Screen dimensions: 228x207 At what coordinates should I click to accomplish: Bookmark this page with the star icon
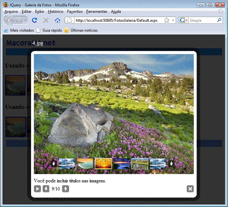tap(167, 20)
